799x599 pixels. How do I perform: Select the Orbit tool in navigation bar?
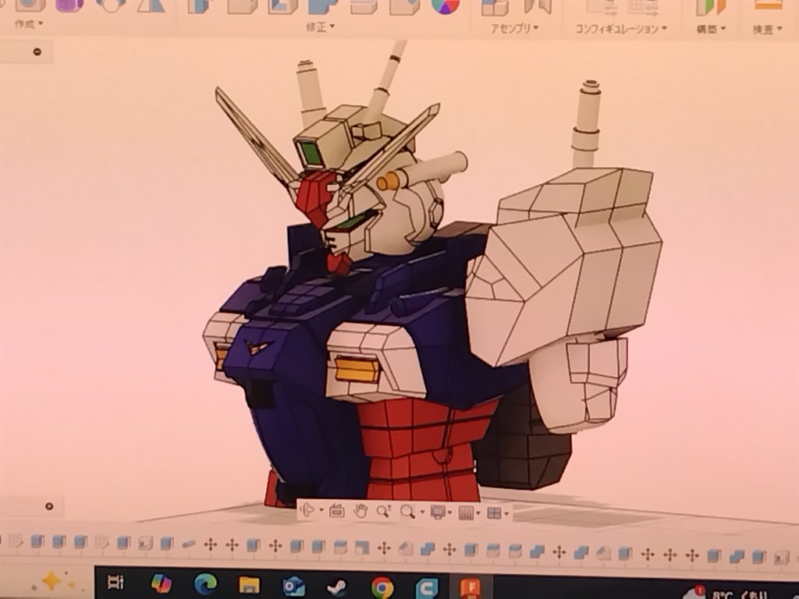pos(308,512)
